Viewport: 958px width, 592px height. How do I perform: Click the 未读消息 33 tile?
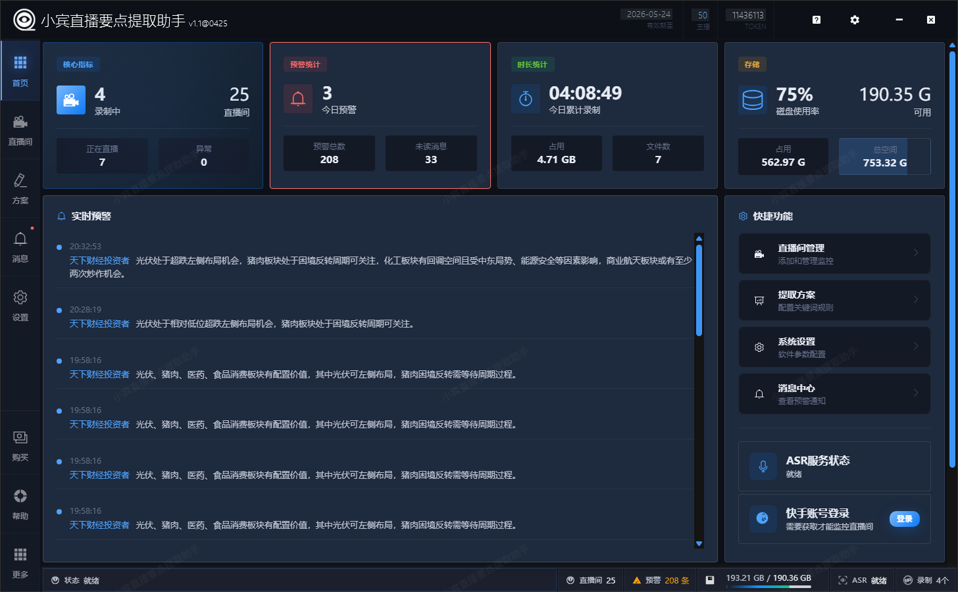(431, 153)
